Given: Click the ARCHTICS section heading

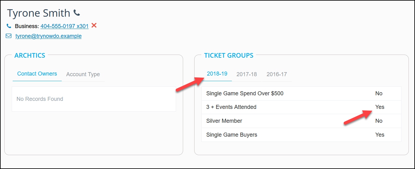Looking at the screenshot, I should click(x=30, y=56).
